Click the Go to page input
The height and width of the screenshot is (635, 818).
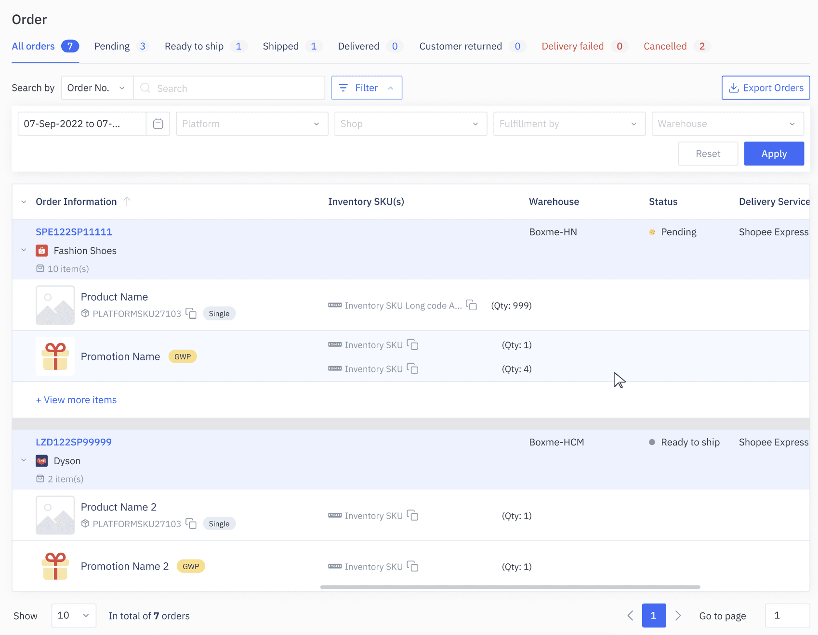coord(787,616)
